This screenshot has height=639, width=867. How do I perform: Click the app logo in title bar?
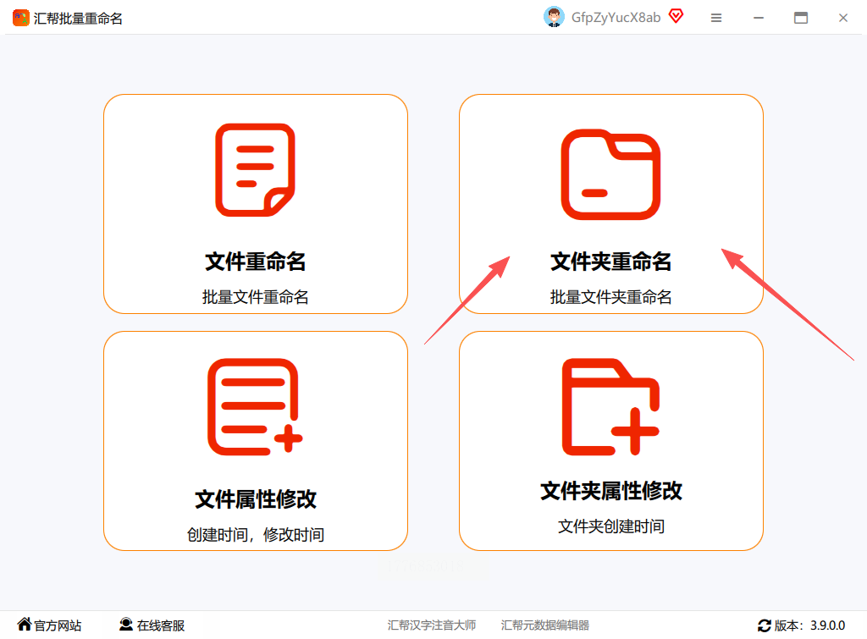pyautogui.click(x=21, y=18)
